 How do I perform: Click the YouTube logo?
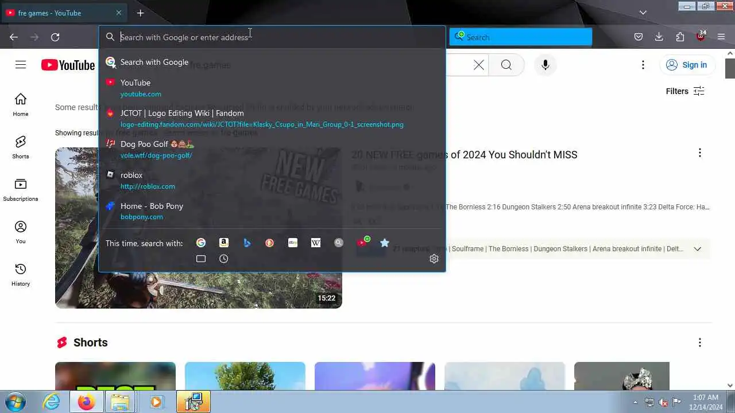point(68,65)
